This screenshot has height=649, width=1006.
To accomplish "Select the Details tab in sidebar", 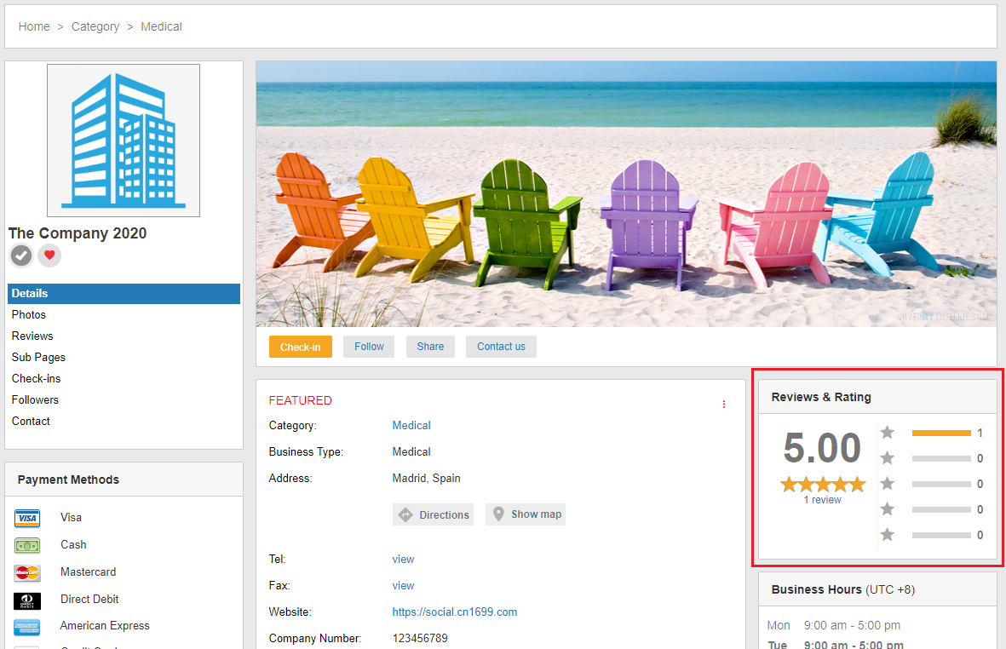I will (124, 294).
